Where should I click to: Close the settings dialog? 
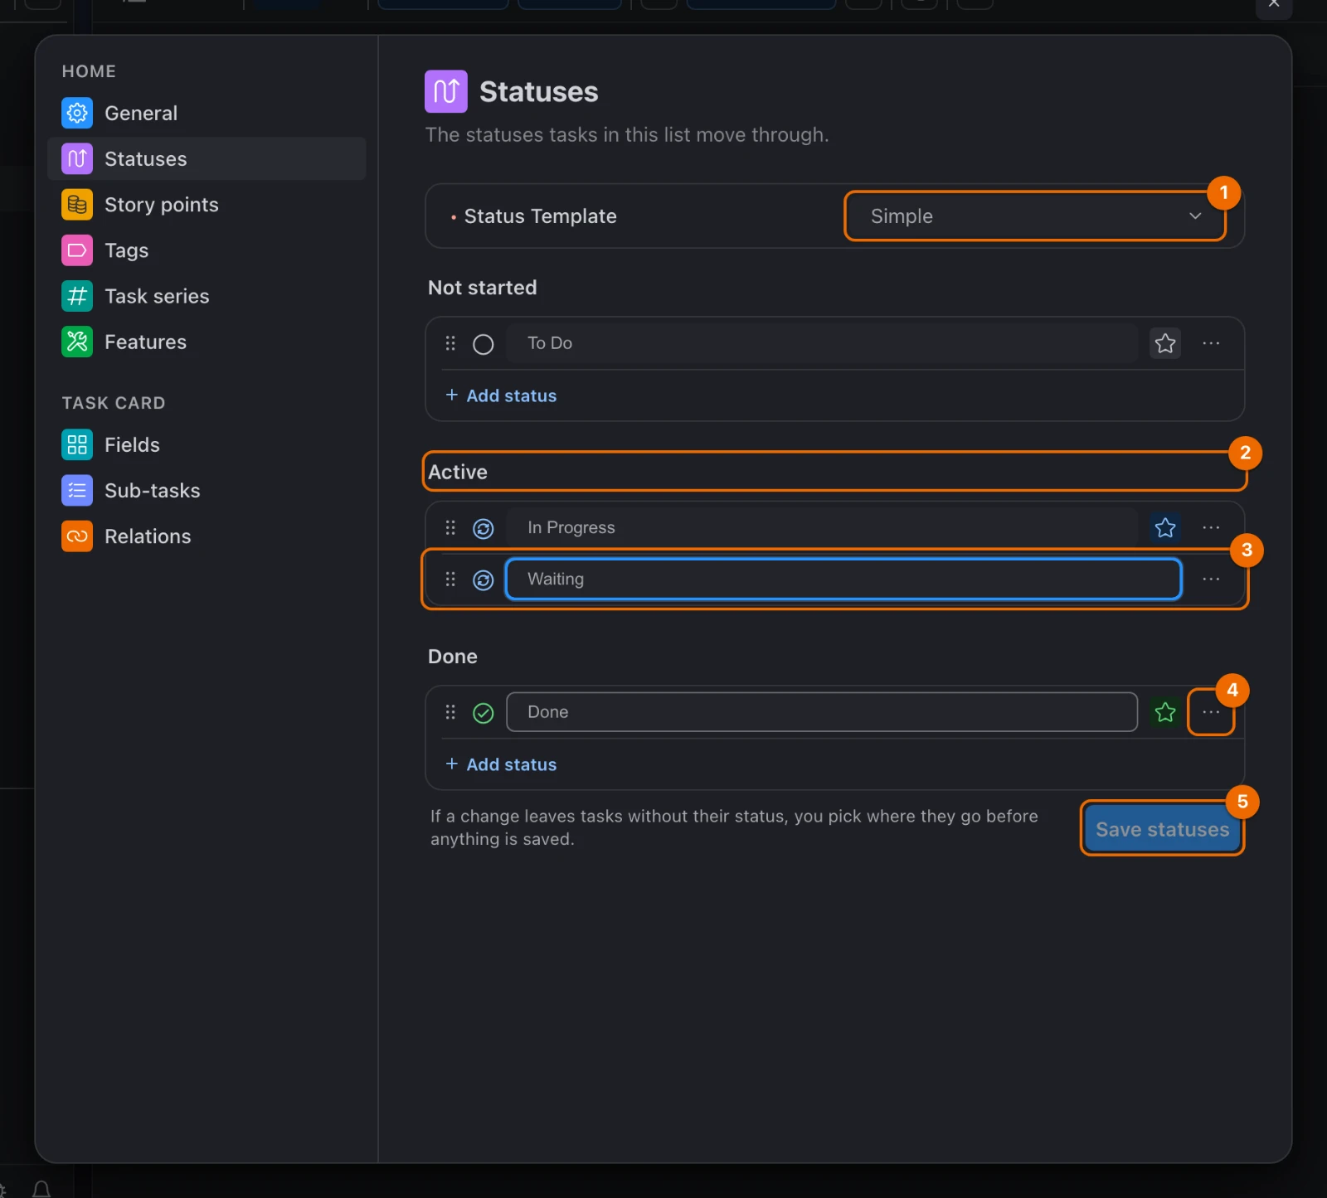(1274, 5)
